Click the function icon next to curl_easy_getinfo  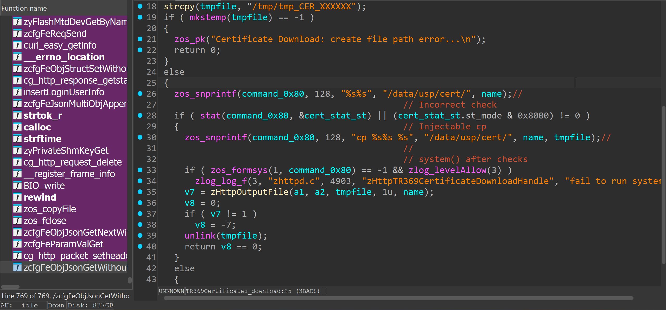pyautogui.click(x=17, y=45)
